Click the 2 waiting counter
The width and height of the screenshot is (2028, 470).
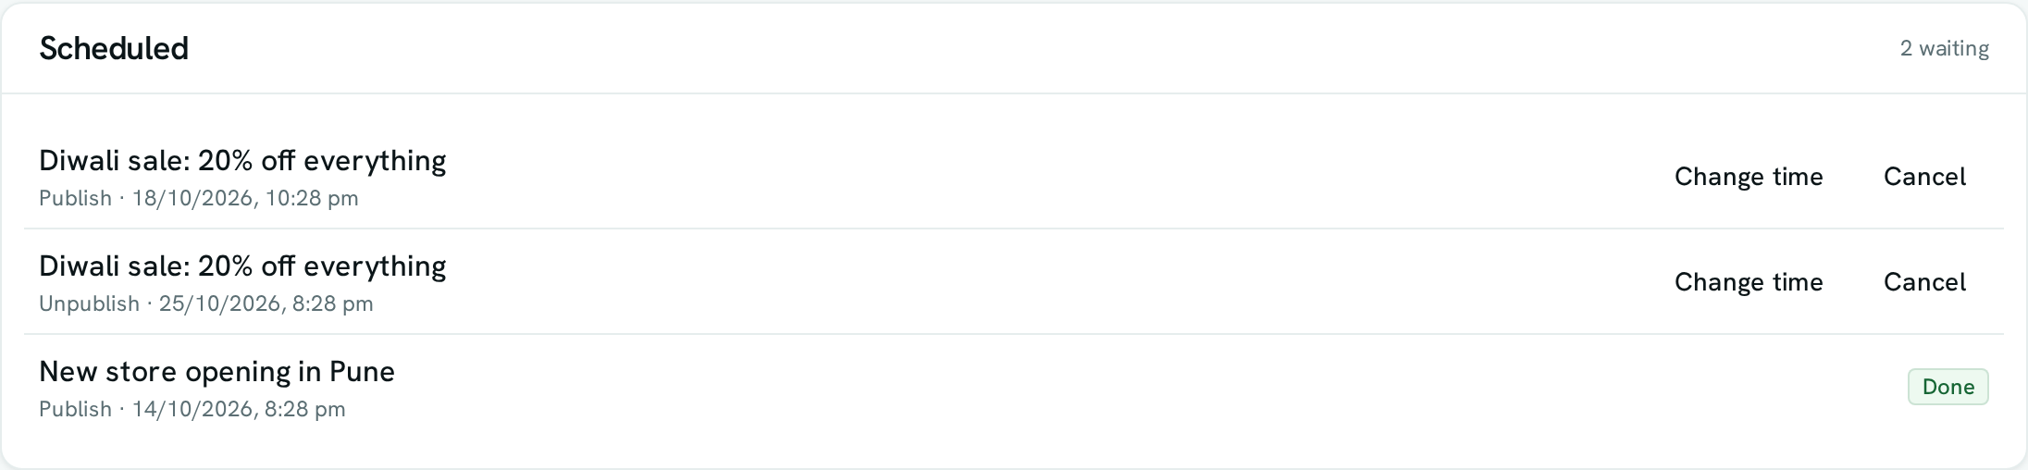tap(1945, 48)
